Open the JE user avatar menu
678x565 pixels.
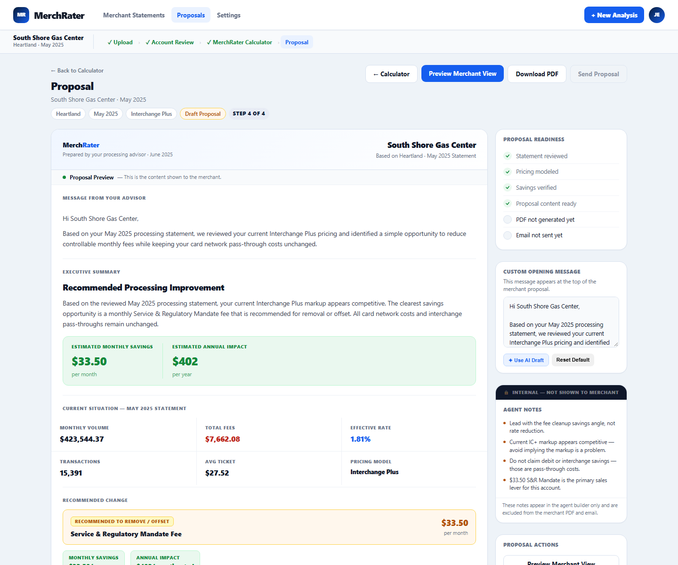657,15
